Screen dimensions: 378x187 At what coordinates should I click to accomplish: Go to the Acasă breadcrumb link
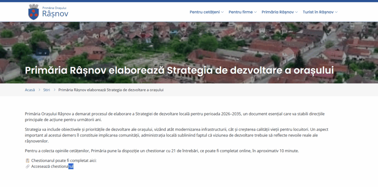(x=30, y=90)
